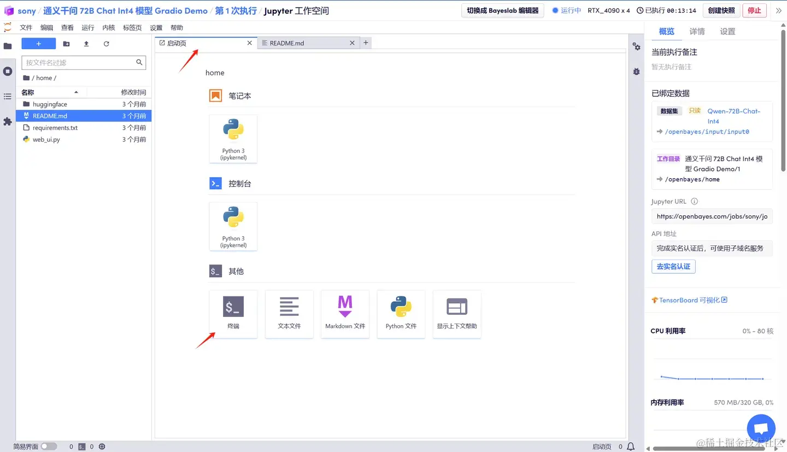
Task: Click the folder icon in breadcrumb path
Action: (x=26, y=78)
